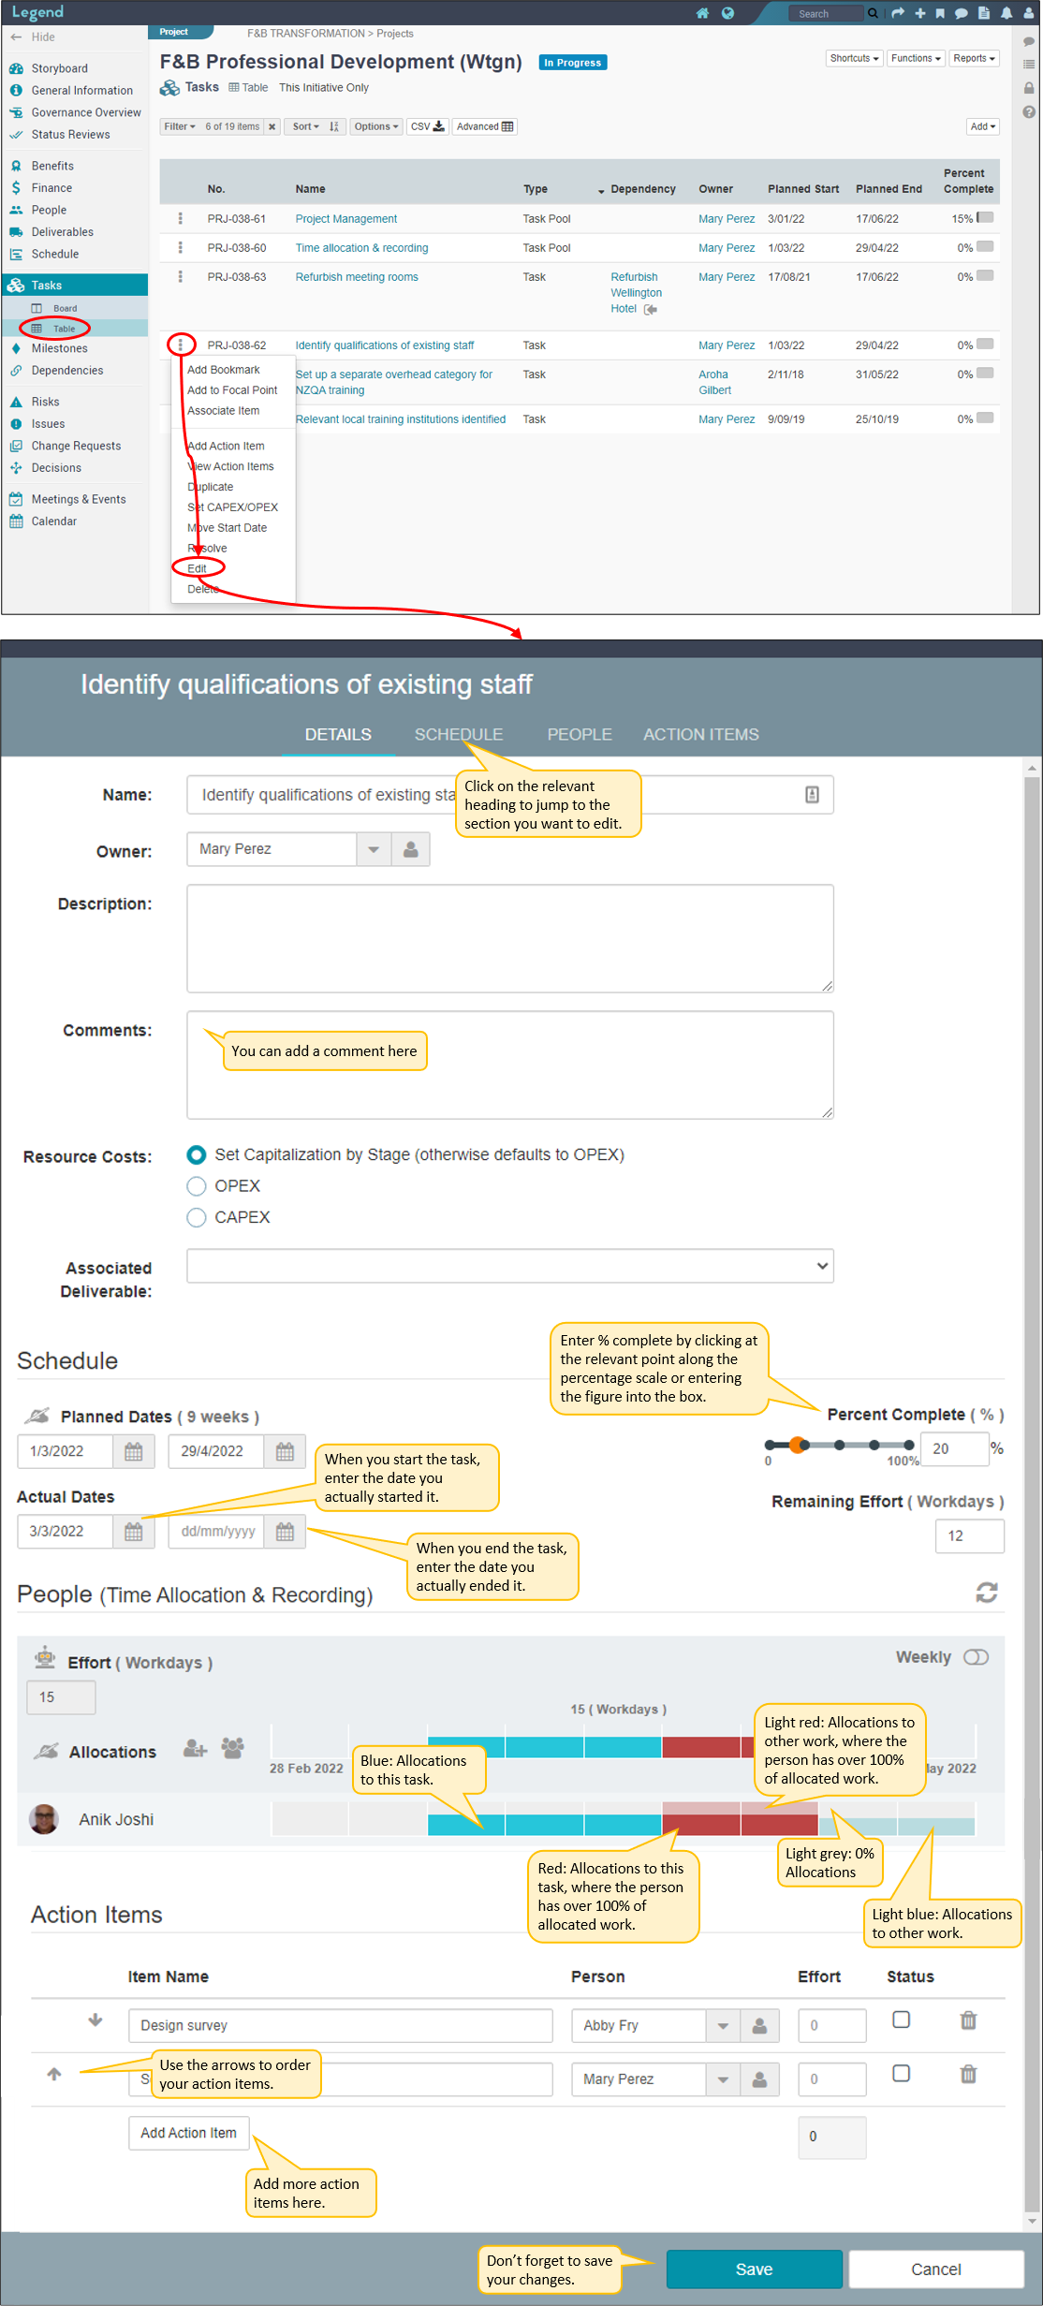Screen dimensions: 1043x2306
Task: Toggle percent complete for PRJ-038-61 row
Action: [x=985, y=217]
